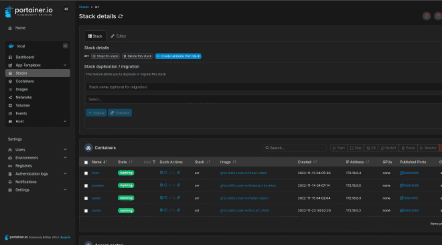Tick the checkbox for sonarr container
This screenshot has width=442, height=245.
(86, 211)
